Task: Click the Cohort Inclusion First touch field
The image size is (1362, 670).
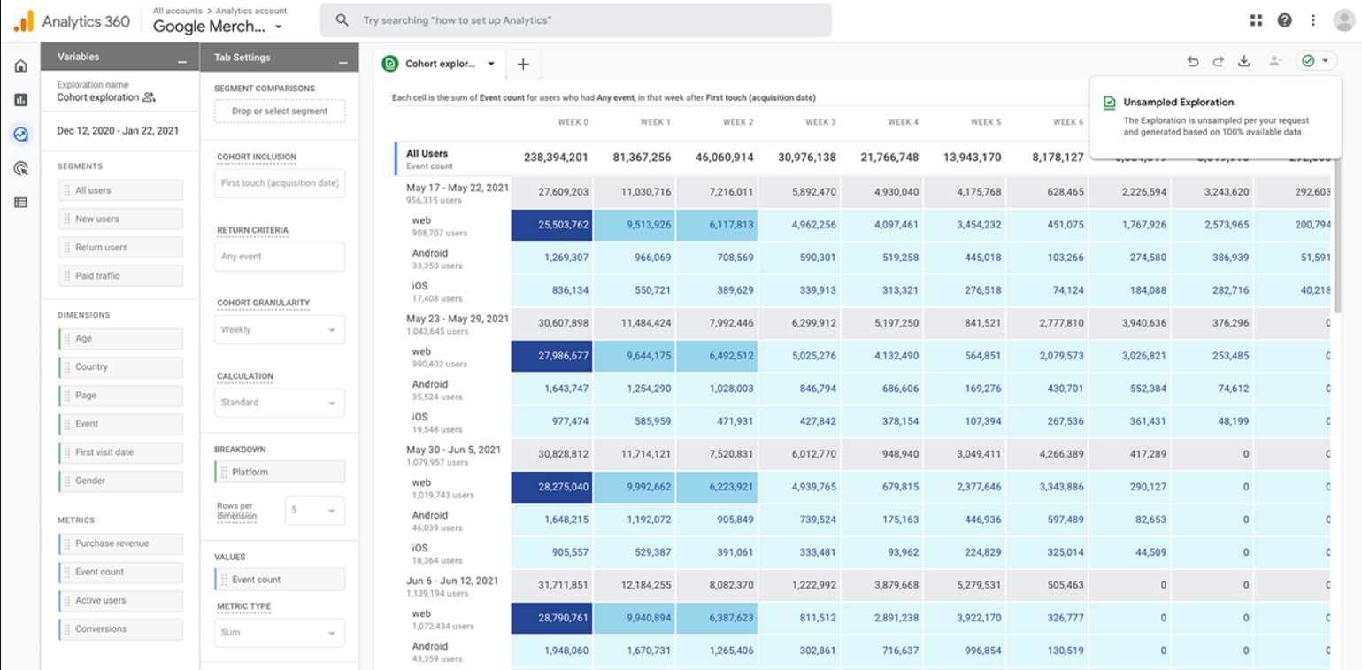Action: [280, 183]
